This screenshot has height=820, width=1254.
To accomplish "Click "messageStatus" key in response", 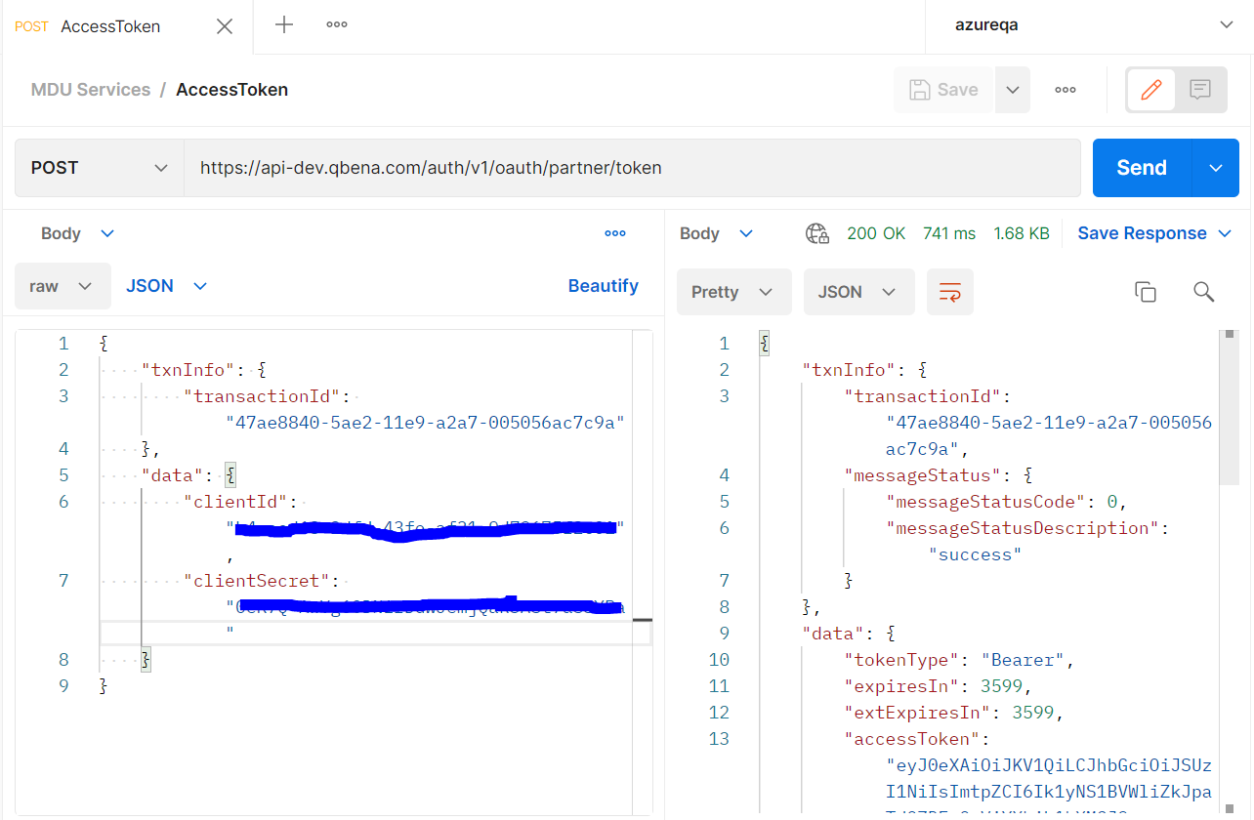I will tap(923, 475).
